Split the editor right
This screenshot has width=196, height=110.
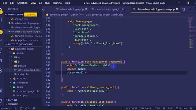click(190, 9)
